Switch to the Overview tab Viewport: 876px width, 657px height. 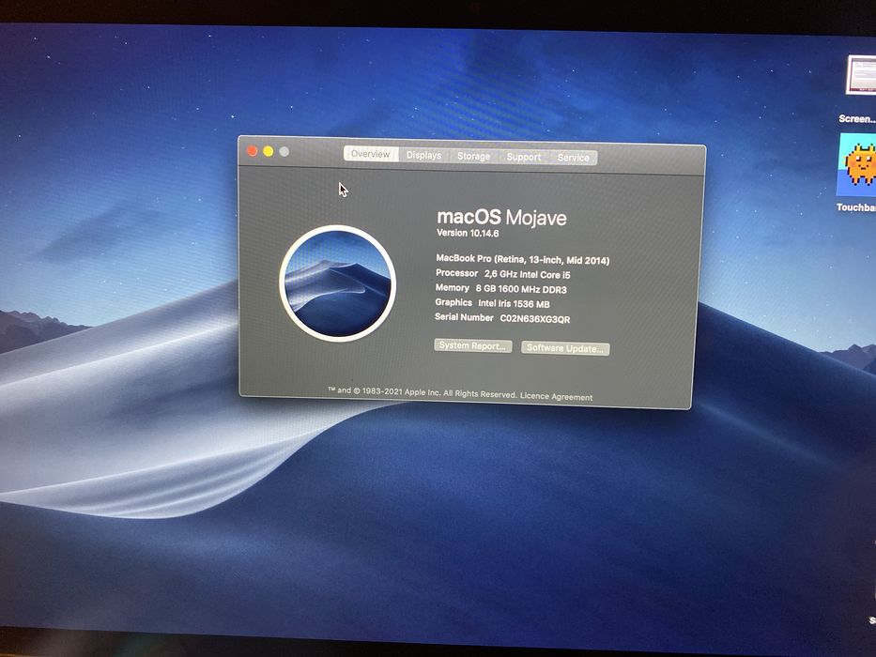371,154
